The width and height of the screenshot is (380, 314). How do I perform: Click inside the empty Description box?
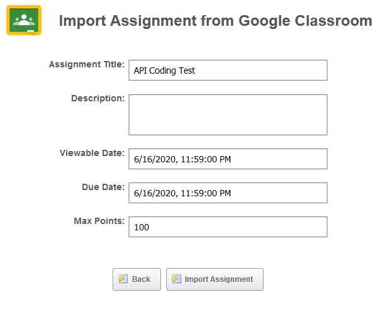(x=228, y=115)
